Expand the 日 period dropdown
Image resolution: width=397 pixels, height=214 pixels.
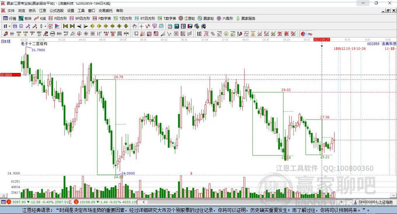point(9,26)
